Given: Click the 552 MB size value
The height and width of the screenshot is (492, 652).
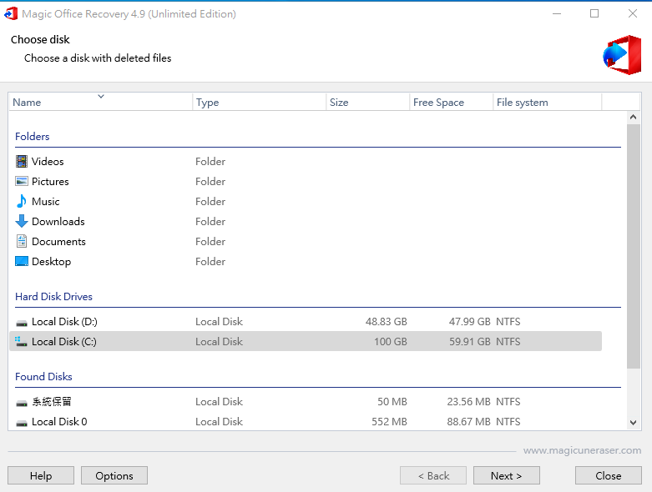Looking at the screenshot, I should click(x=389, y=421).
